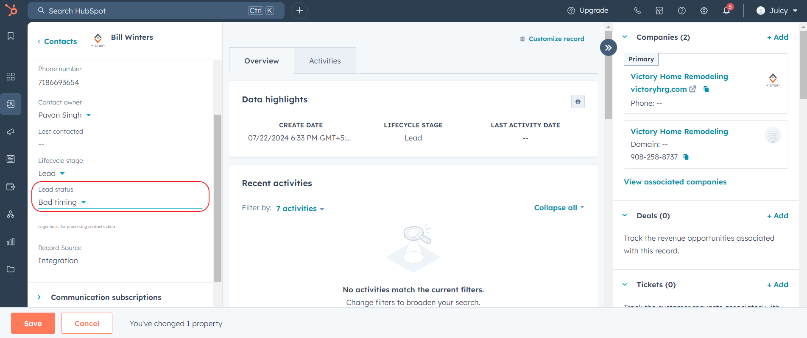Open Reporting bar chart icon in sidebar
This screenshot has width=807, height=338.
pos(11,242)
